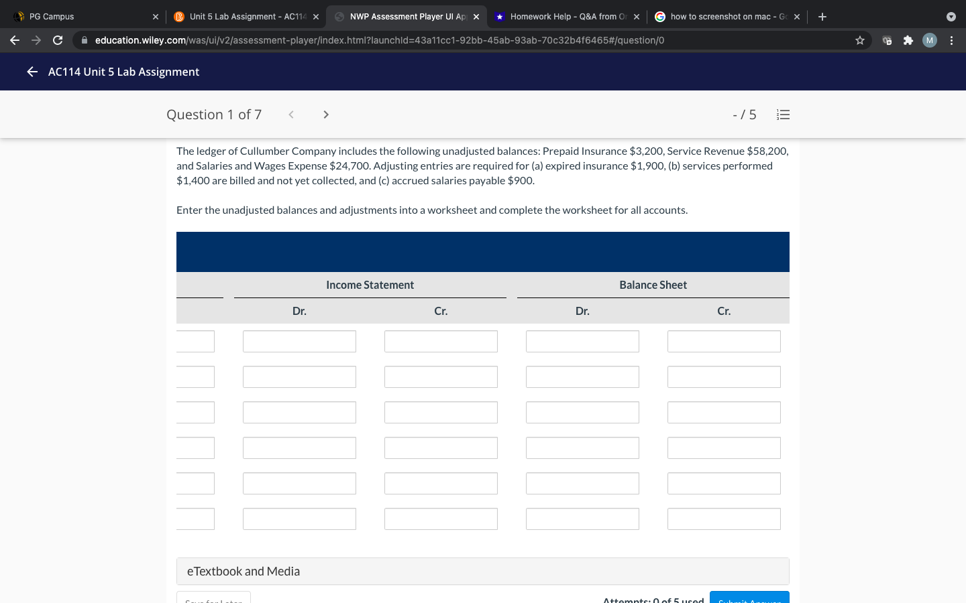Viewport: 966px width, 603px height.
Task: Select the Unit 5 Lab Assignment tab
Action: click(241, 16)
